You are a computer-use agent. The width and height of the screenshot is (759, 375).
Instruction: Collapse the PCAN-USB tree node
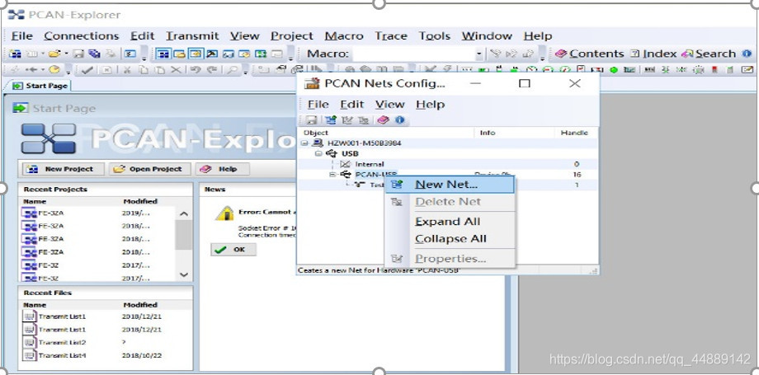pyautogui.click(x=332, y=174)
